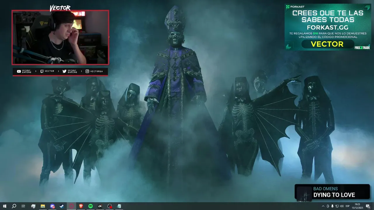This screenshot has height=210, width=374.
Task: Open the notepad-like app at taskbar end
Action: coord(119,206)
